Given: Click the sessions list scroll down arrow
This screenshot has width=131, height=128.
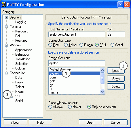Looking at the screenshot, I should (102, 92).
